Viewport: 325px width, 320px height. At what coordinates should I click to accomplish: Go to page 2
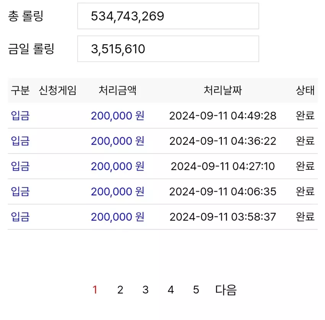pos(120,290)
